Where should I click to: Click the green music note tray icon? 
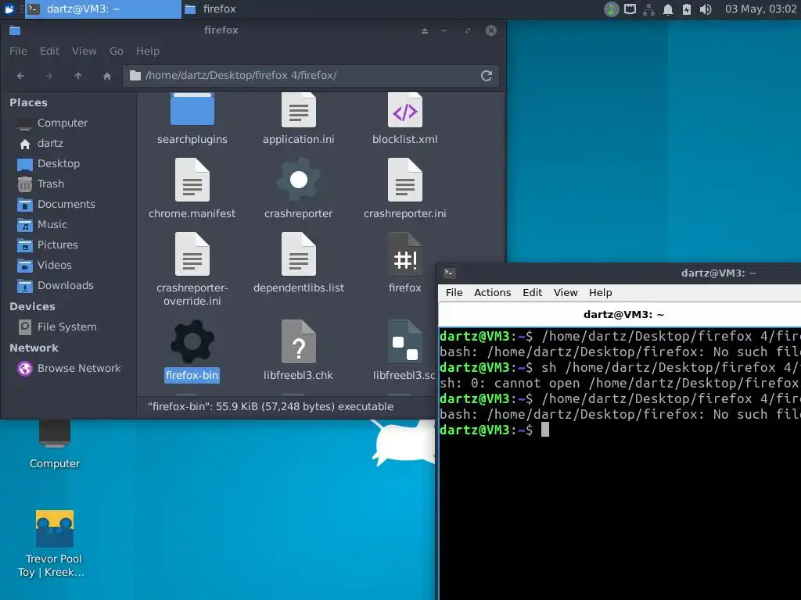(611, 9)
